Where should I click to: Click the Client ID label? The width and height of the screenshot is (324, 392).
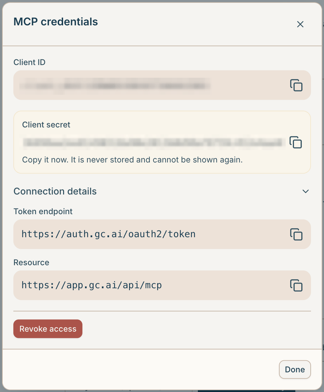[x=29, y=62]
